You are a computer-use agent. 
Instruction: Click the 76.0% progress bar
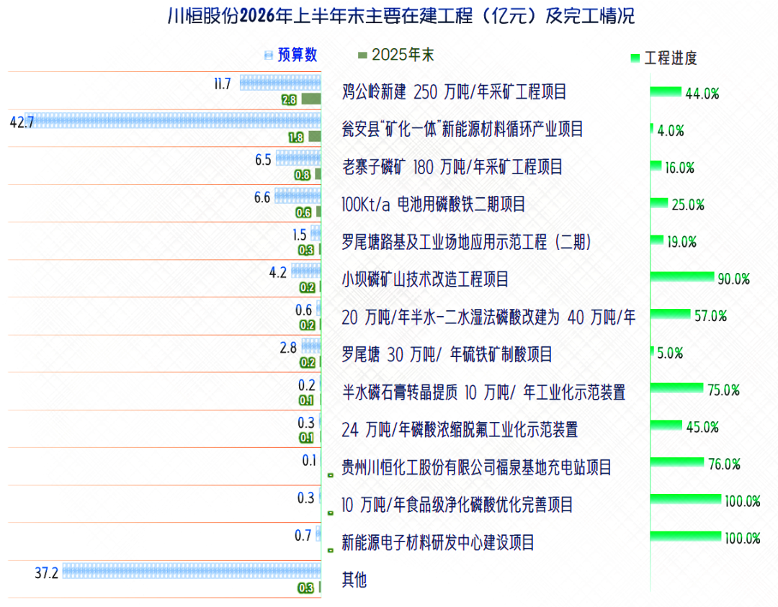pyautogui.click(x=677, y=463)
